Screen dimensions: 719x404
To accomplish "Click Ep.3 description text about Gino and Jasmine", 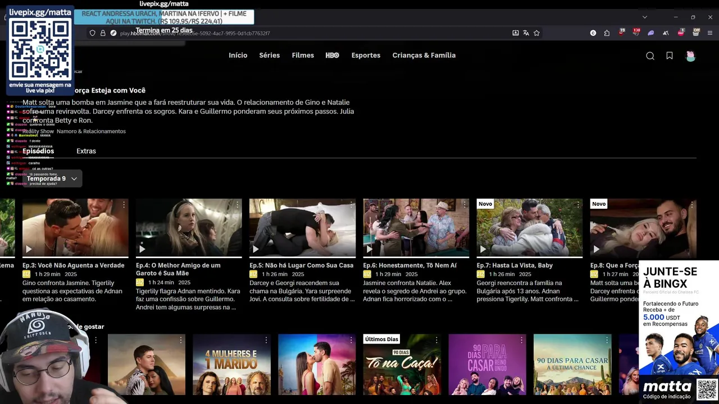I will pyautogui.click(x=74, y=291).
